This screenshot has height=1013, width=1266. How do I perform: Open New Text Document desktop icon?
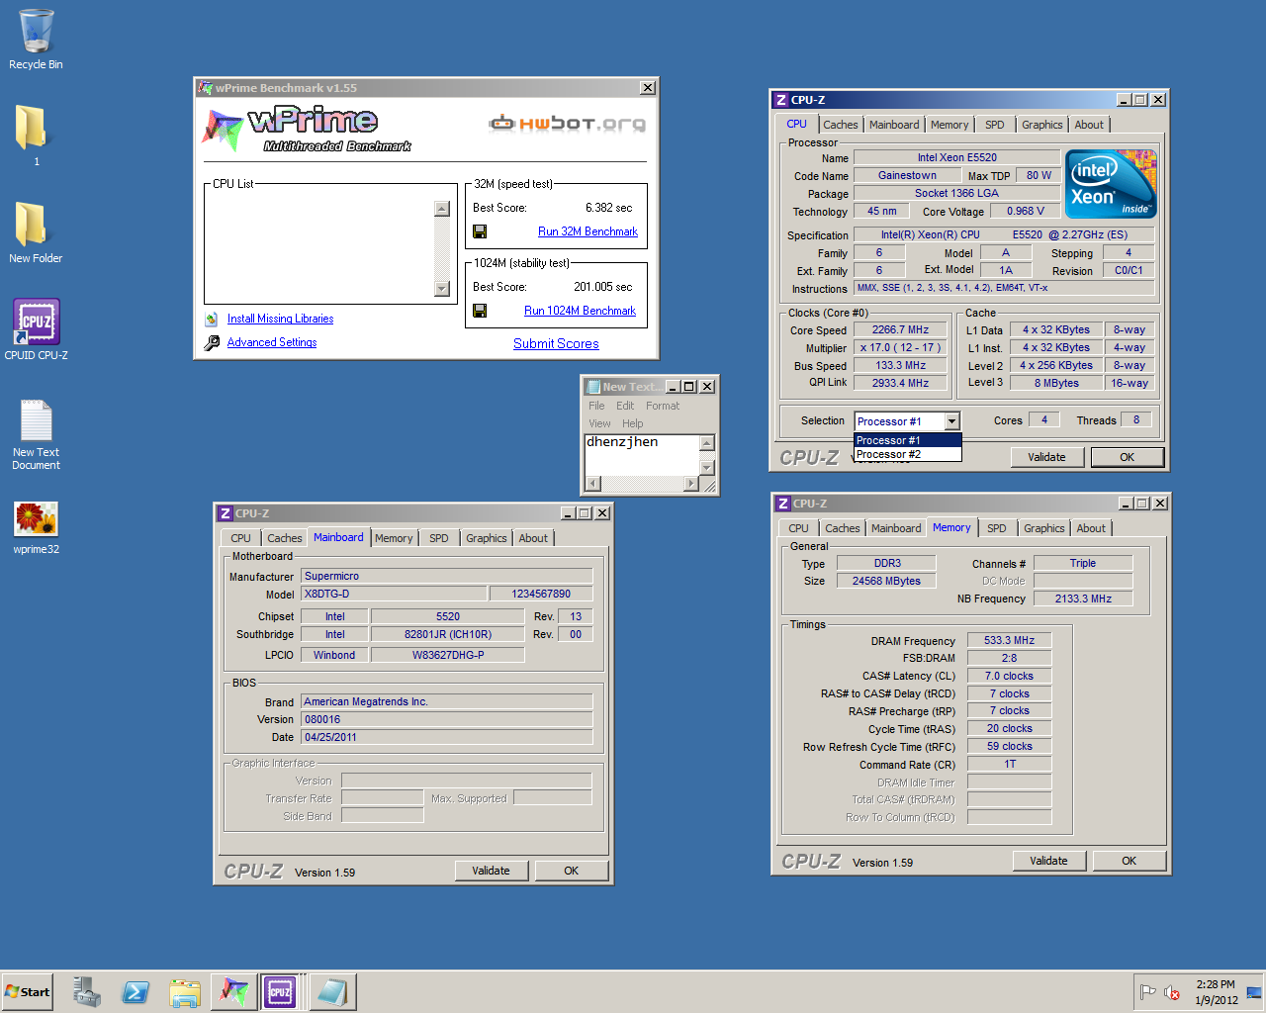coord(36,433)
